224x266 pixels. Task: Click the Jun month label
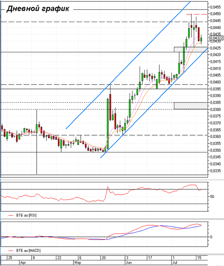(129, 263)
